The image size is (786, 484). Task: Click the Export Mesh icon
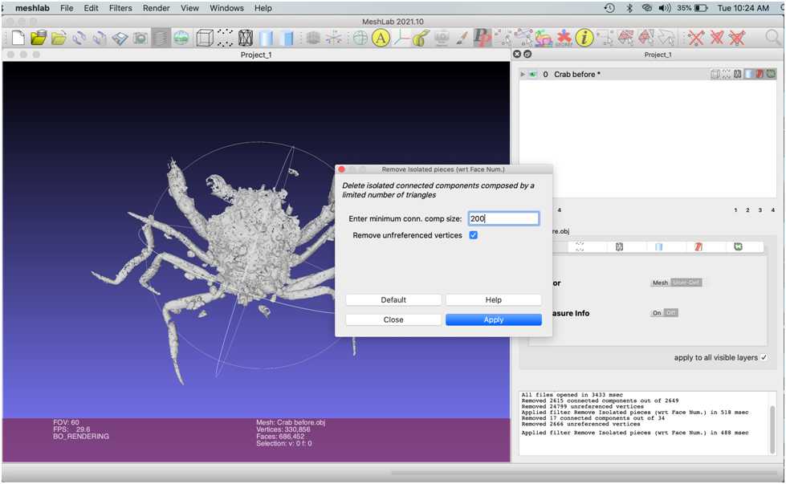click(120, 38)
